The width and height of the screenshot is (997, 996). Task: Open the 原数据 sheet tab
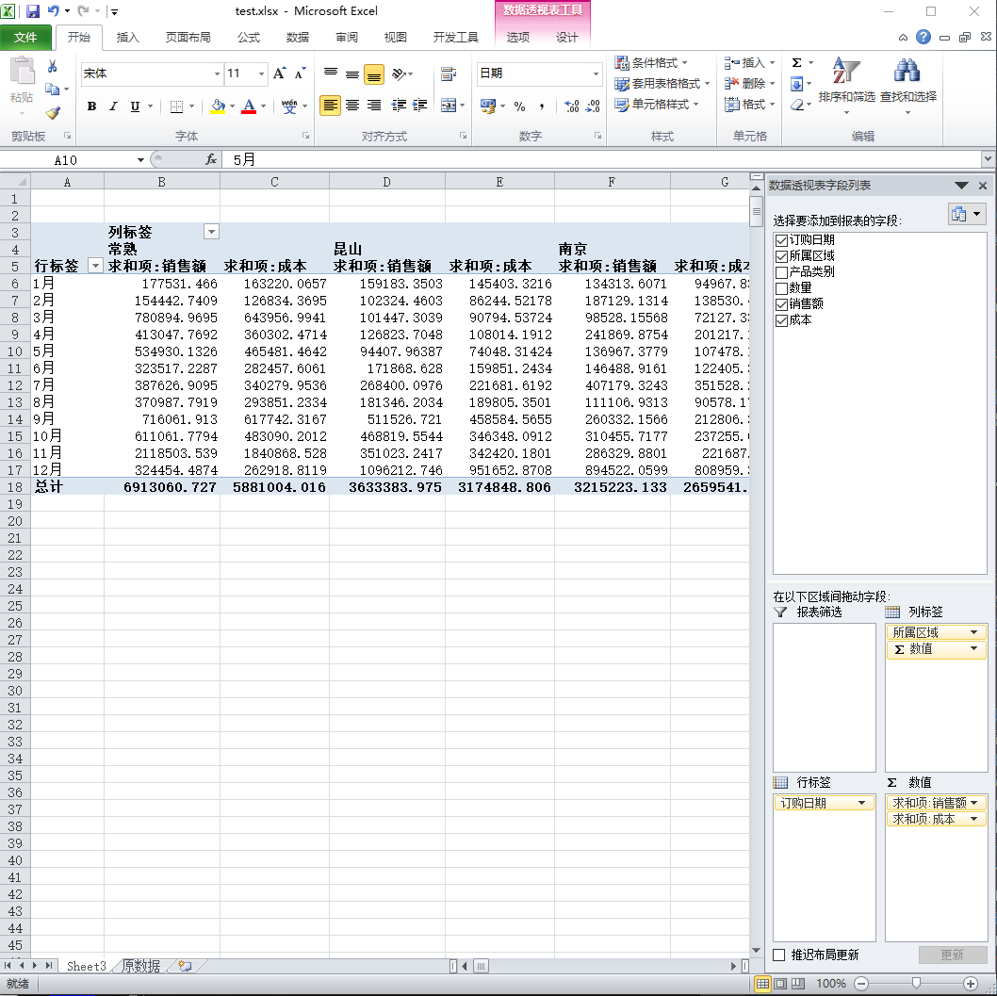[140, 966]
